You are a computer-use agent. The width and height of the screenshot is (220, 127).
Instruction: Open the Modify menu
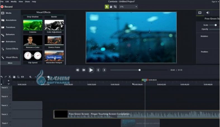click(13, 2)
